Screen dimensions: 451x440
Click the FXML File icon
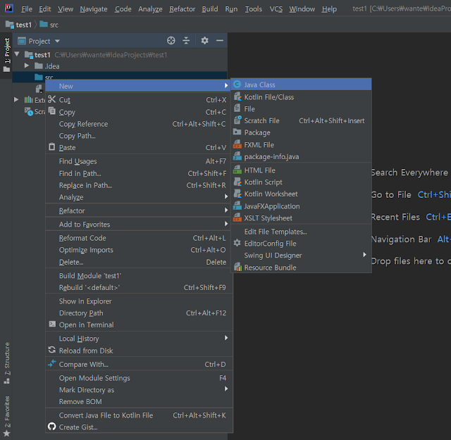(x=237, y=144)
